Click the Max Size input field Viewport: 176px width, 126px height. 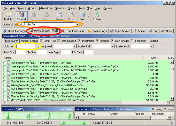click(20, 52)
